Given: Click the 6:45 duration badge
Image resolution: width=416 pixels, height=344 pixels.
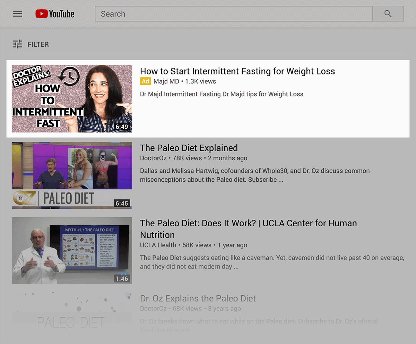Looking at the screenshot, I should pos(122,203).
